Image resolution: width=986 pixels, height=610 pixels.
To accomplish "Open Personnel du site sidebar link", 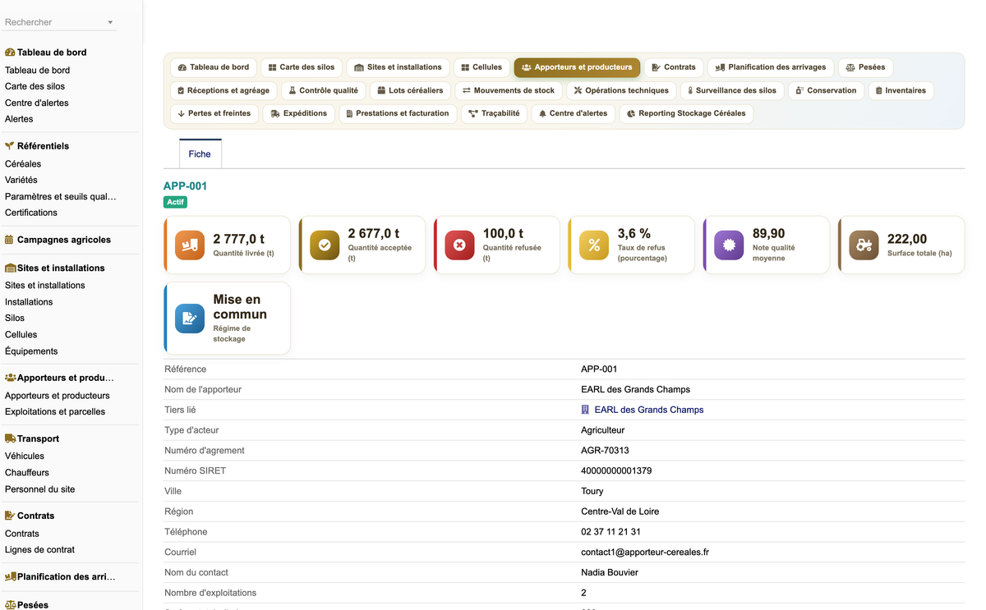I will (x=39, y=489).
